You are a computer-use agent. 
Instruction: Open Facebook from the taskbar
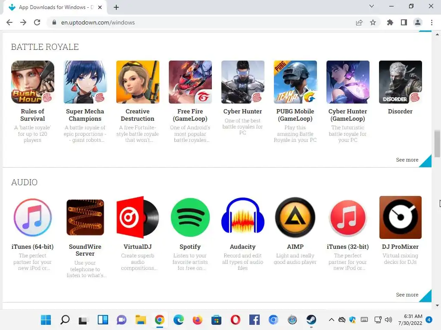coord(254,320)
